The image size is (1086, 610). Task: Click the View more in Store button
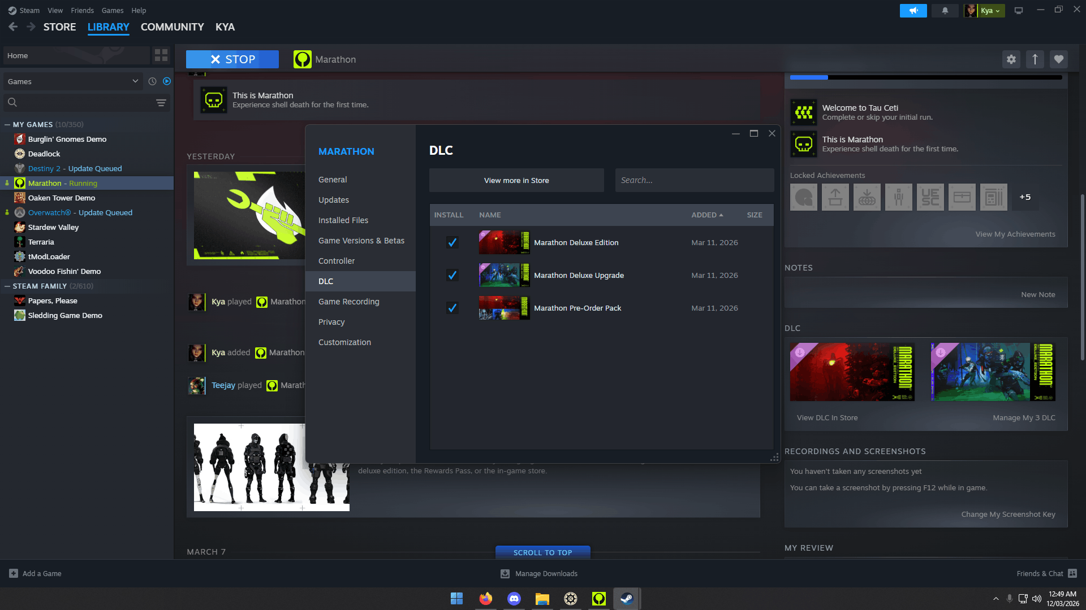[516, 181]
